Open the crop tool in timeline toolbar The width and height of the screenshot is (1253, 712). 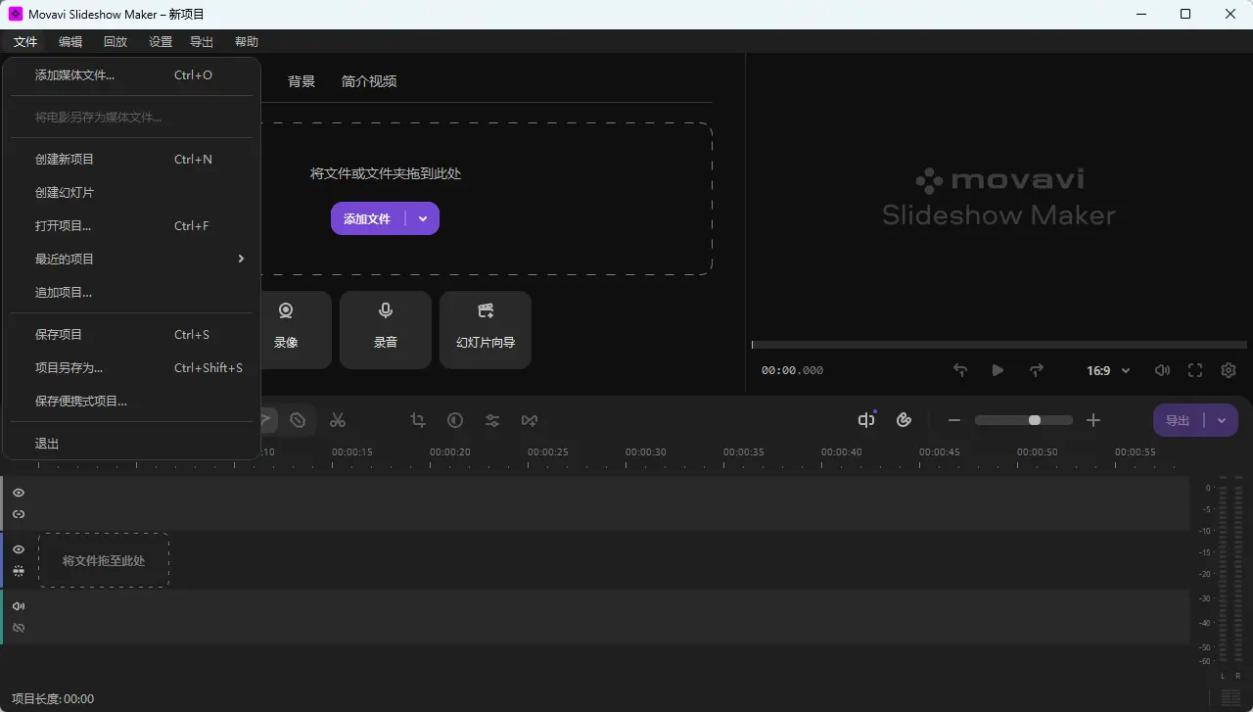418,420
